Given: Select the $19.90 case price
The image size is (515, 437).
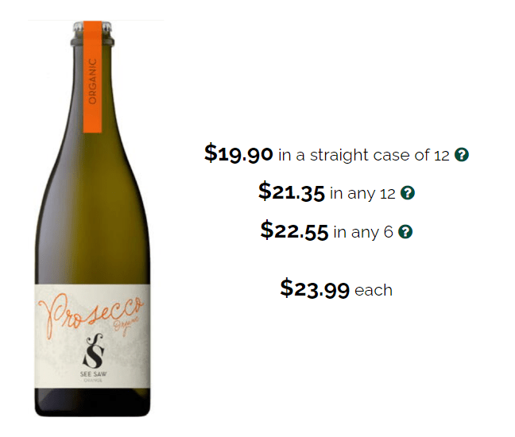Looking at the screenshot, I should point(238,153).
